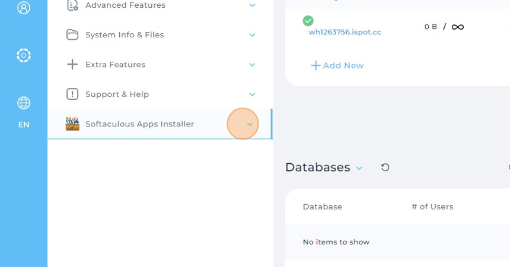The image size is (510, 267).
Task: Click the 0 B usage value
Action: click(431, 27)
